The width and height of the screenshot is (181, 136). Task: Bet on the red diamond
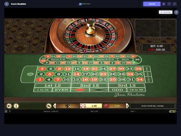pyautogui.click(x=80, y=90)
